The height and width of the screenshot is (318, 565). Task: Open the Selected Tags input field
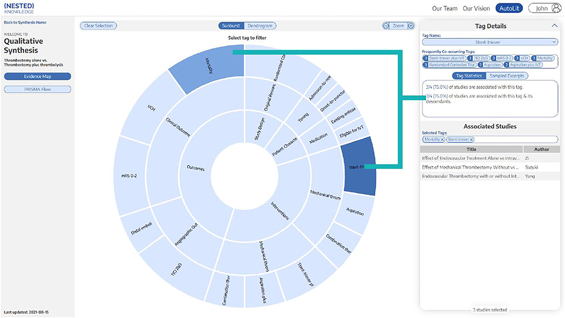[x=516, y=140]
